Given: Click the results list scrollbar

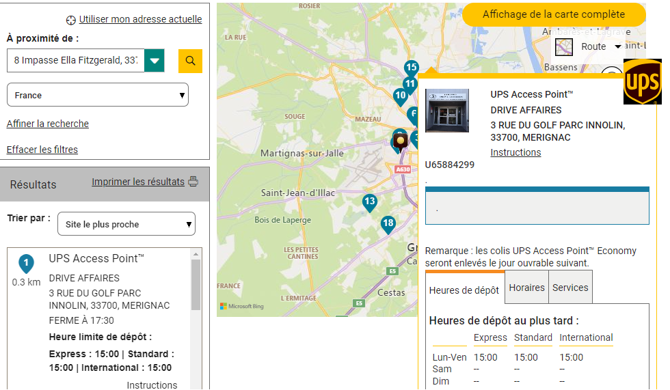Looking at the screenshot, I should click(x=196, y=285).
